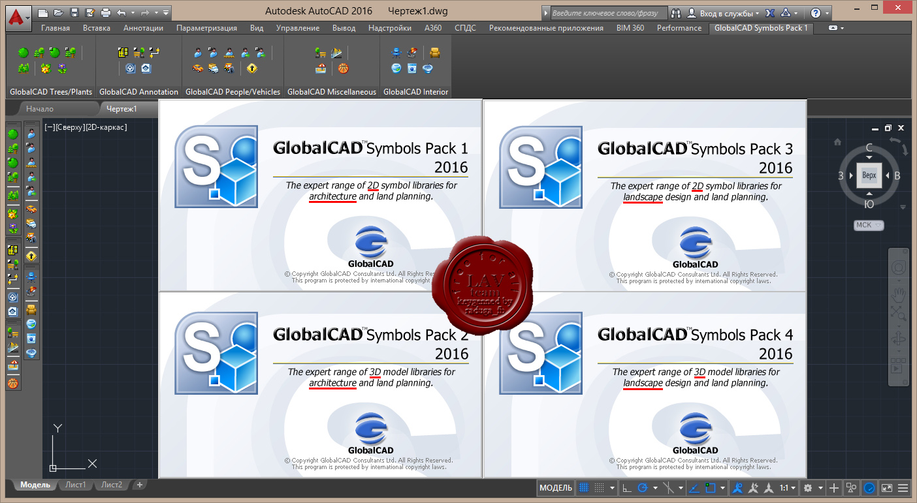Viewport: 917px width, 503px height.
Task: Toggle object snap tracking angle icon in status bar
Action: [694, 487]
